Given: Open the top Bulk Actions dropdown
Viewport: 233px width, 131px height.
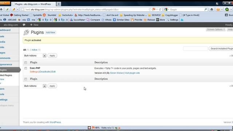Looking at the screenshot, I should [35, 56].
